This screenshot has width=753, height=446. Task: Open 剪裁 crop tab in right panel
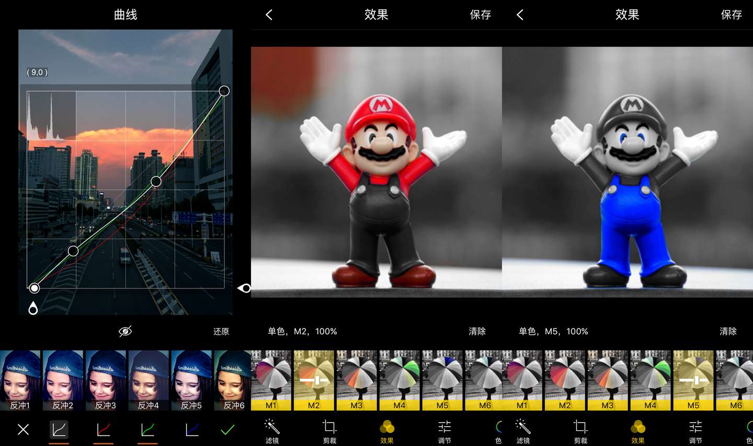580,431
